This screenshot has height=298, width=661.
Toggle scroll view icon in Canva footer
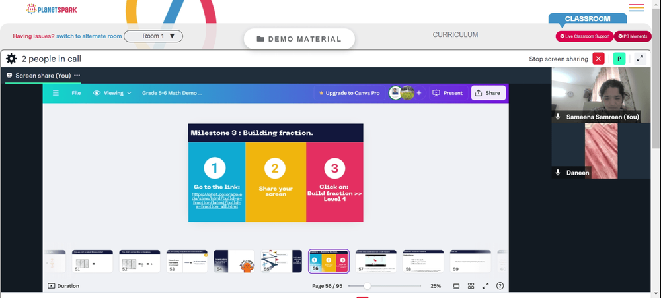click(x=456, y=286)
